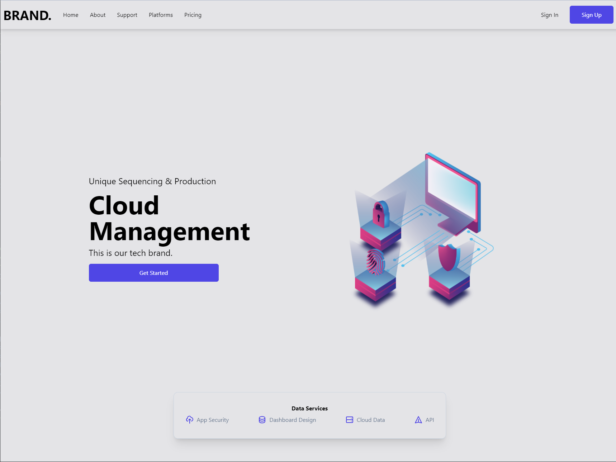Viewport: 616px width, 462px height.
Task: Open the Pricing nav link
Action: (x=193, y=15)
